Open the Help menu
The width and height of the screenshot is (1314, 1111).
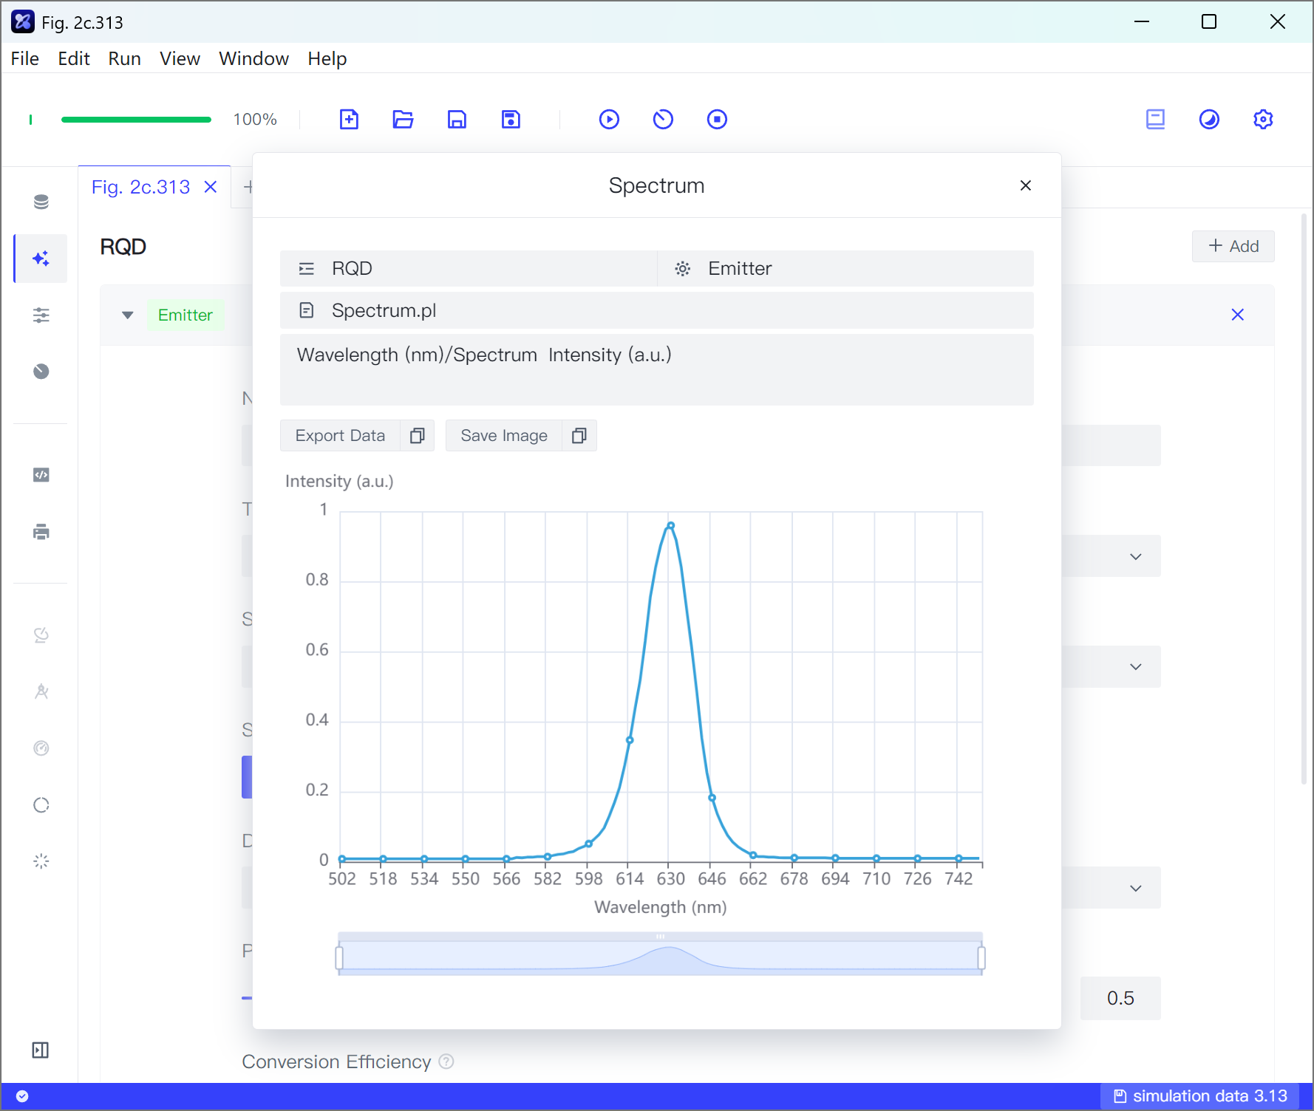[327, 58]
